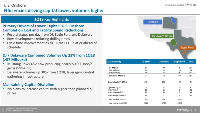Click Eagle Ford working interest 100%

179,99
